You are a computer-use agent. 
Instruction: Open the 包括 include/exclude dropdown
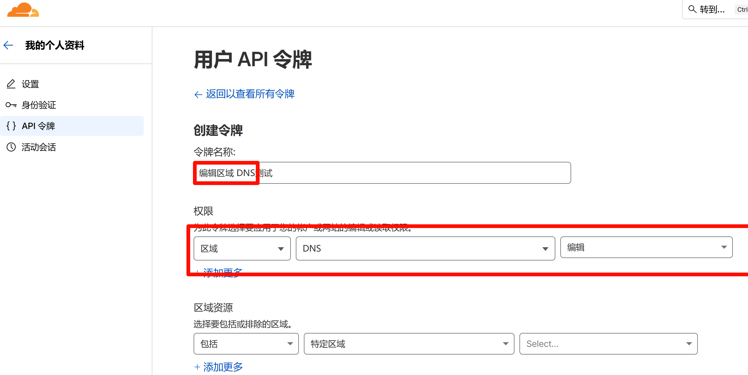point(246,344)
